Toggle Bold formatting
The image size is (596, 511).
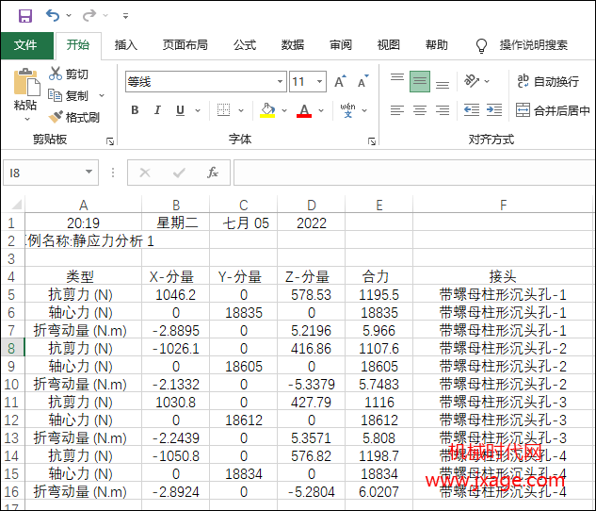tap(135, 110)
